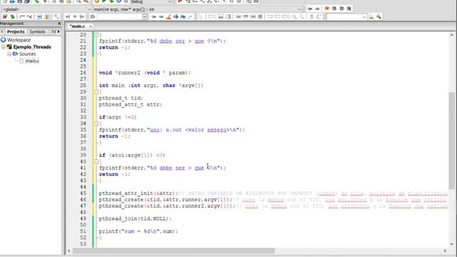Click the scroll down arrow of the editor
457x257 pixels.
pyautogui.click(x=452, y=244)
